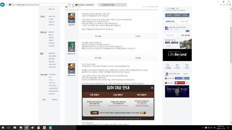The width and height of the screenshot is (232, 130).
Task: Open Calculator from the taskbar
Action: pos(39,128)
